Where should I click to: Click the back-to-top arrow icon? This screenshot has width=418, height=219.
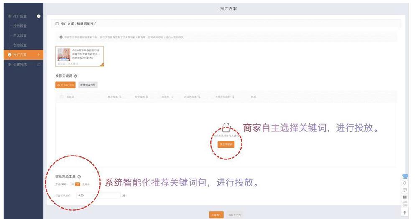(405, 213)
